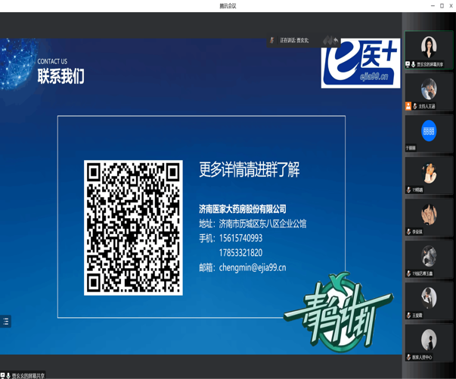This screenshot has height=379, width=456.
Task: Select the blue 丽丽 avatar tile
Action: [429, 131]
